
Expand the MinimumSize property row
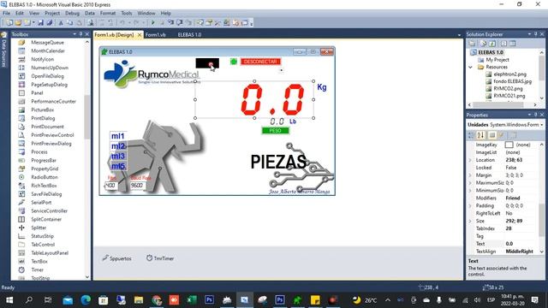(x=470, y=191)
